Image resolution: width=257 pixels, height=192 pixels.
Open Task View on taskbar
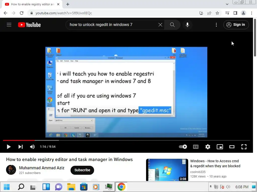coord(33,187)
